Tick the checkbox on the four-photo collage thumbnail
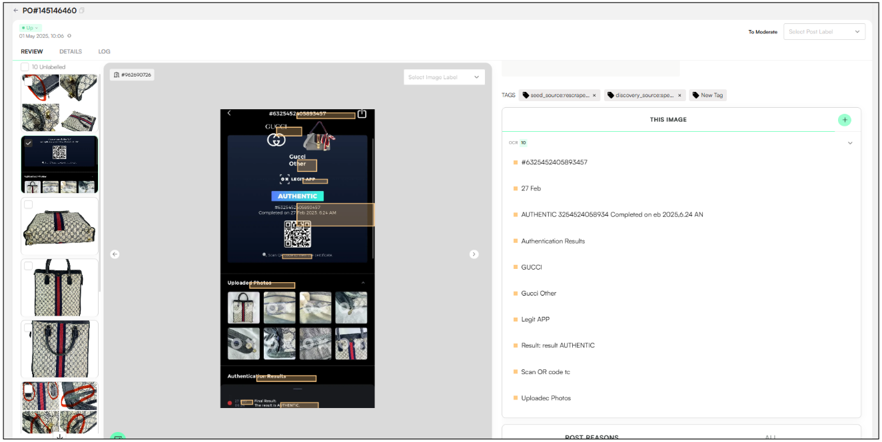The width and height of the screenshot is (882, 442). coord(28,81)
